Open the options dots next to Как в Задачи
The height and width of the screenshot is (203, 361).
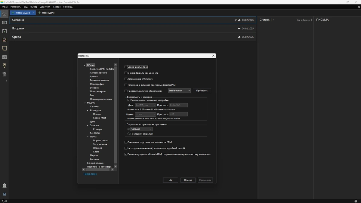pos(311,20)
